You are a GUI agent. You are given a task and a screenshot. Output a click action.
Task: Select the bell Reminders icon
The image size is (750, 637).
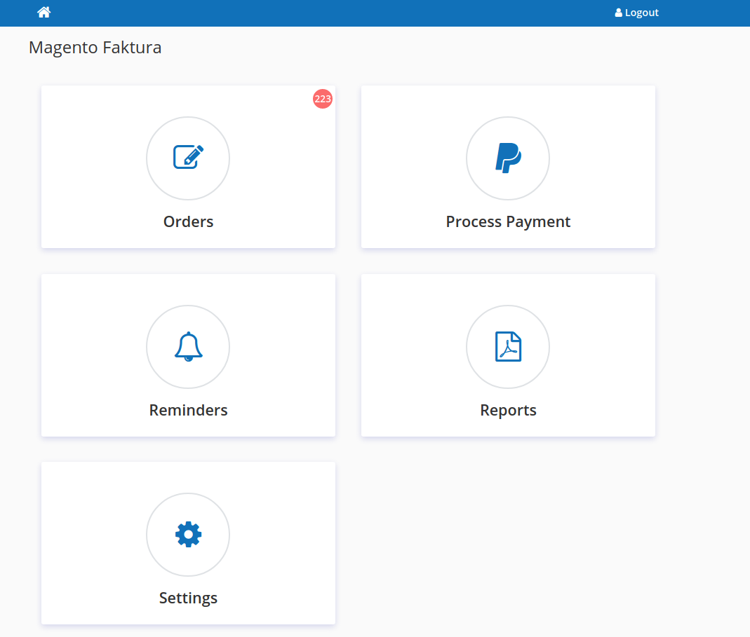[188, 346]
